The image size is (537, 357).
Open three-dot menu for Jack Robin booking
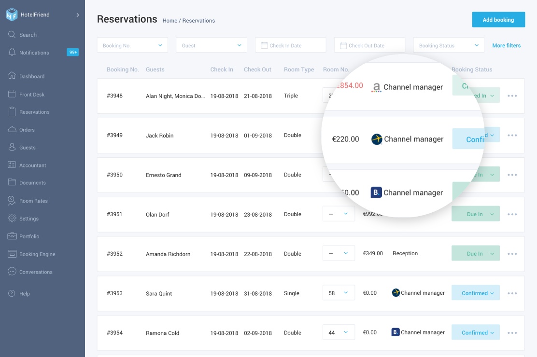(x=512, y=135)
